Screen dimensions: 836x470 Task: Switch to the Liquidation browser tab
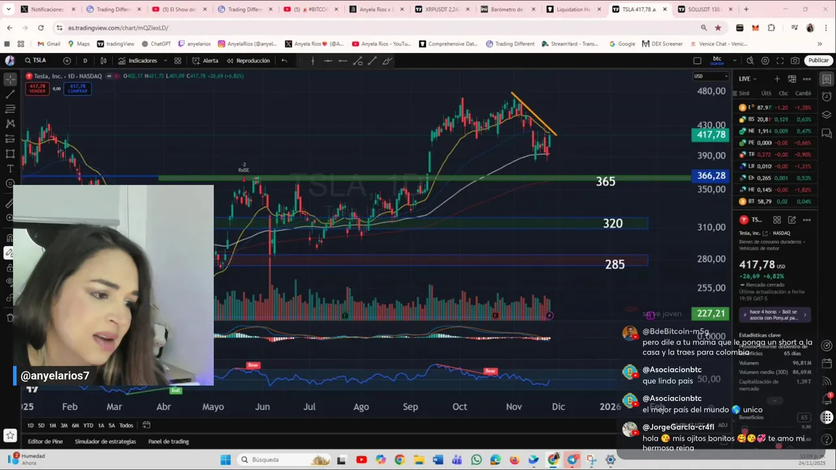tap(572, 9)
